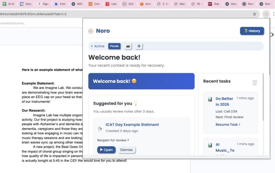The height and width of the screenshot is (173, 275).
Task: Click the Active status indicator
Action: point(98,46)
